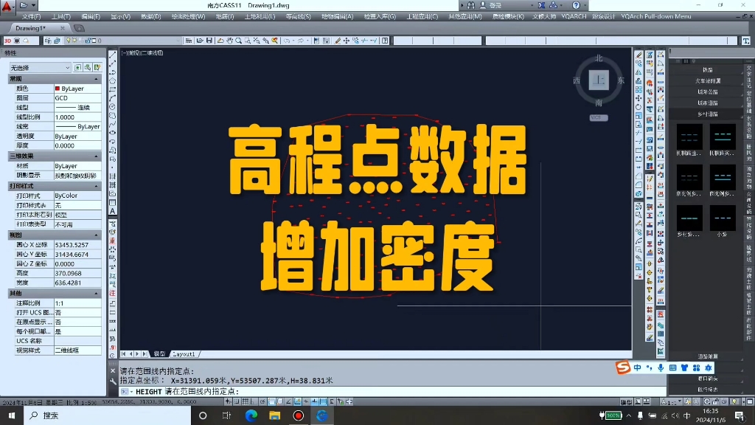
Task: Toggle ortho mode on the status bar
Action: tap(253, 402)
